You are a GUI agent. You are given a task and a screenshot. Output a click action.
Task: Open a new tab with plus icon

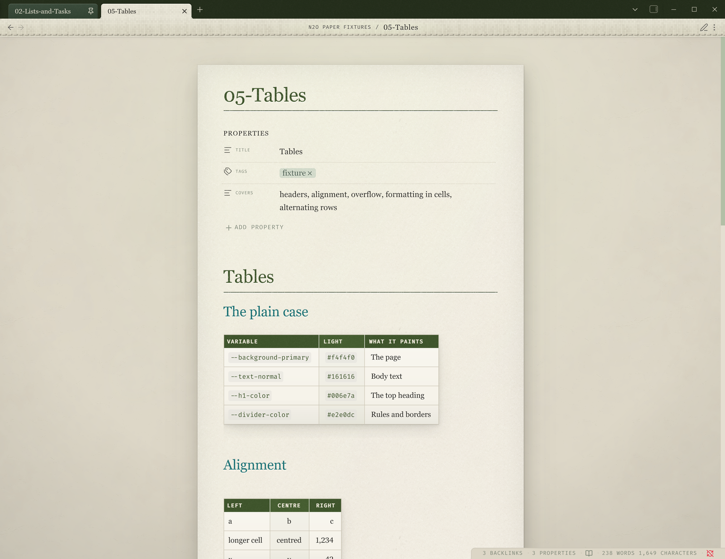coord(200,10)
